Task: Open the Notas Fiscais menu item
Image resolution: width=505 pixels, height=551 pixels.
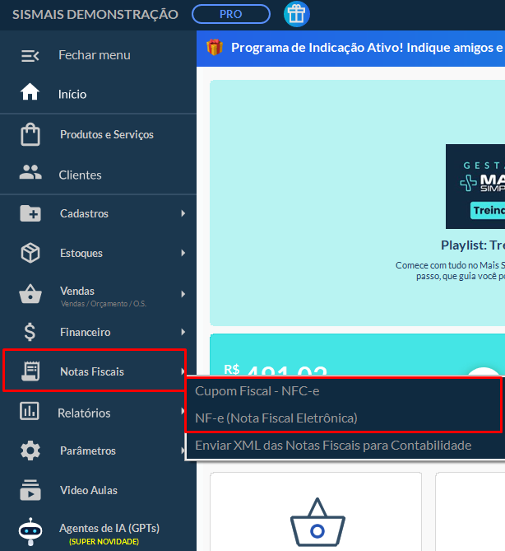Action: coord(92,371)
